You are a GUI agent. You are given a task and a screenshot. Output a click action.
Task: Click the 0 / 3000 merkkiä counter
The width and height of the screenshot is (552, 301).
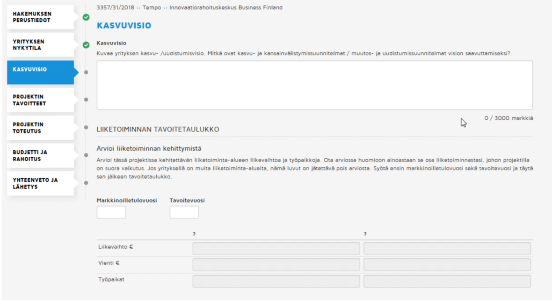508,118
